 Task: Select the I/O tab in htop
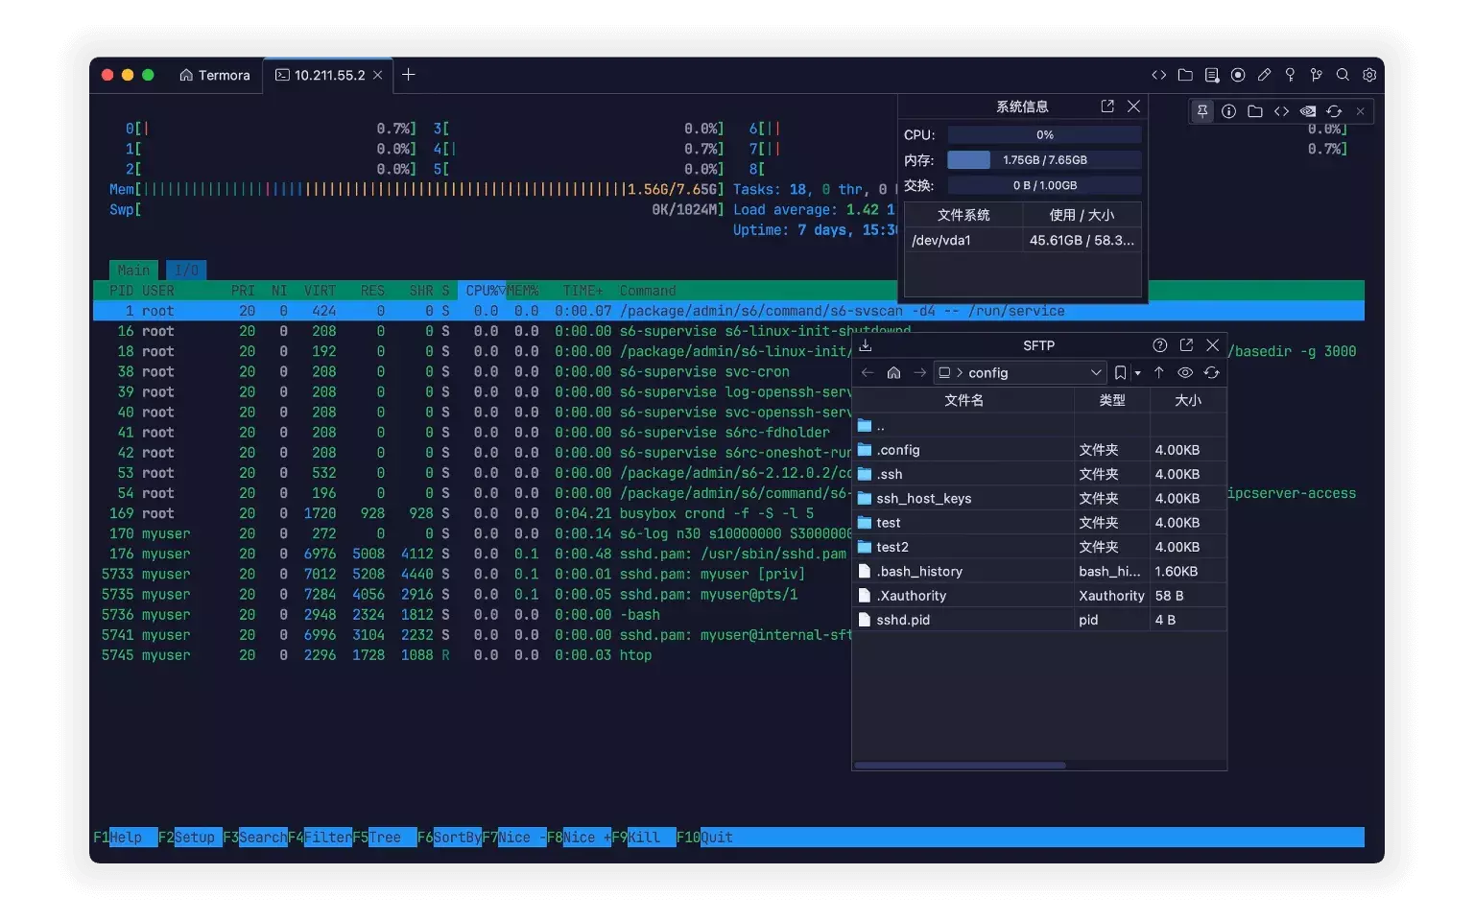[186, 271]
